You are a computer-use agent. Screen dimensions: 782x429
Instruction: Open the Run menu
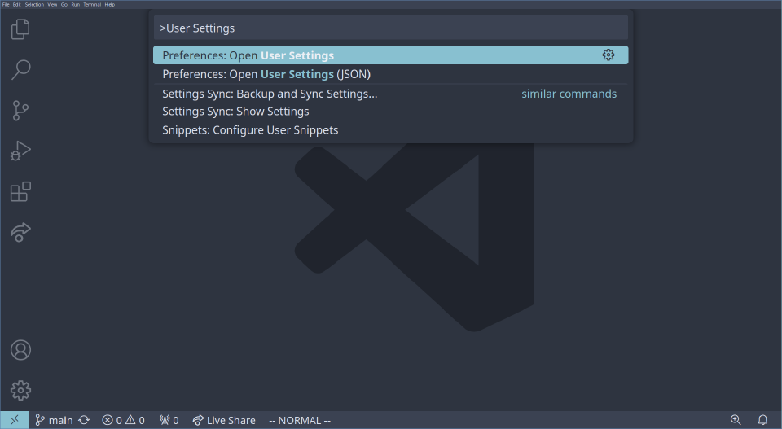75,5
